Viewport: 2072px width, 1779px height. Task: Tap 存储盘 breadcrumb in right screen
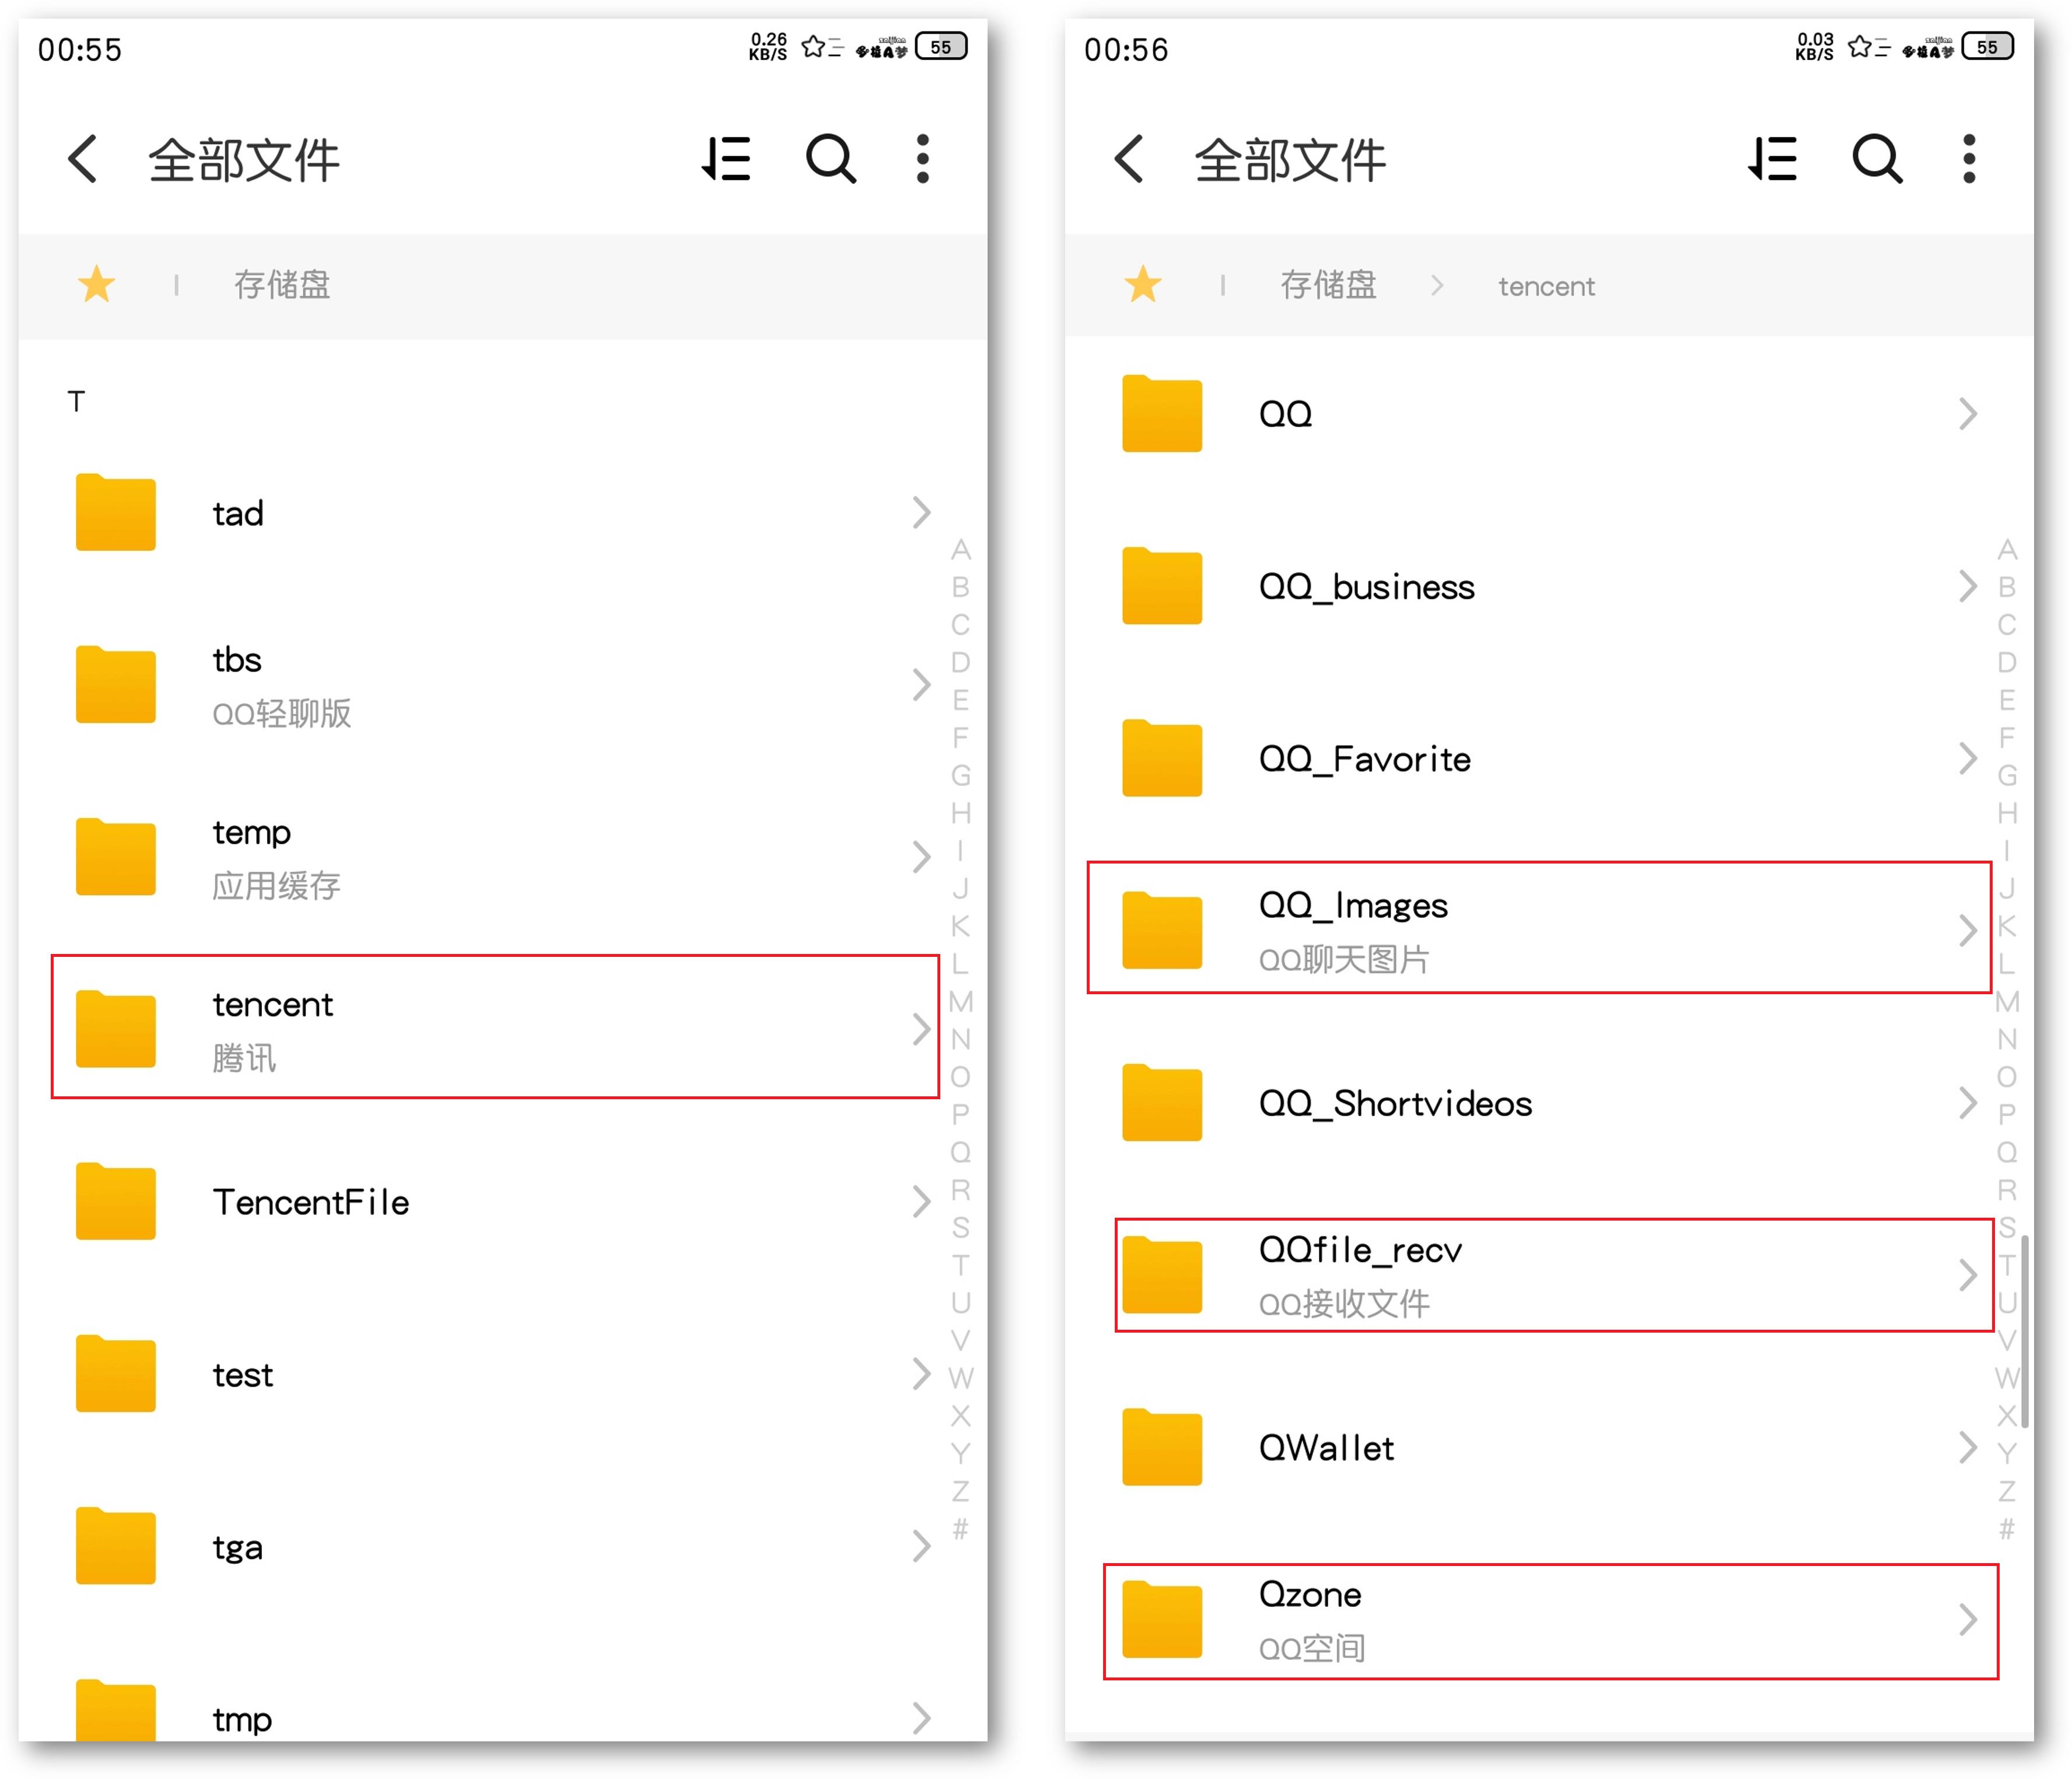click(1328, 285)
